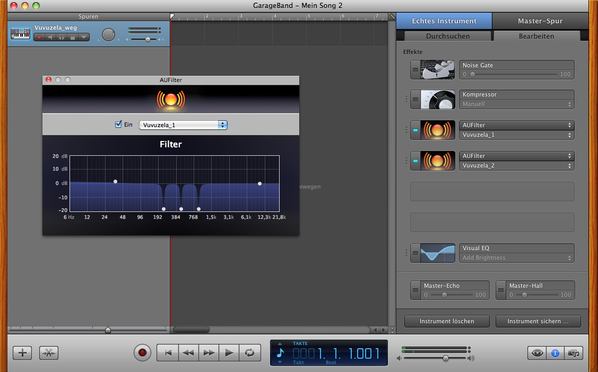The height and width of the screenshot is (372, 598).
Task: Disable the Vuvuzela_2 AUFilter effect
Action: [415, 161]
